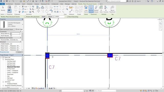Open the Depth dropdown in options bar
Image resolution: width=164 pixels, height=92 pixels.
click(x=44, y=17)
